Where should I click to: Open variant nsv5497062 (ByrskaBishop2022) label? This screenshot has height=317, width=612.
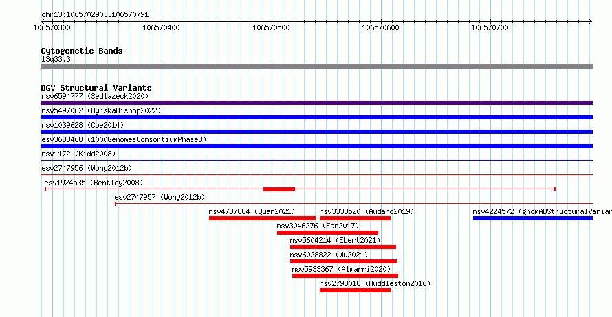(x=101, y=110)
